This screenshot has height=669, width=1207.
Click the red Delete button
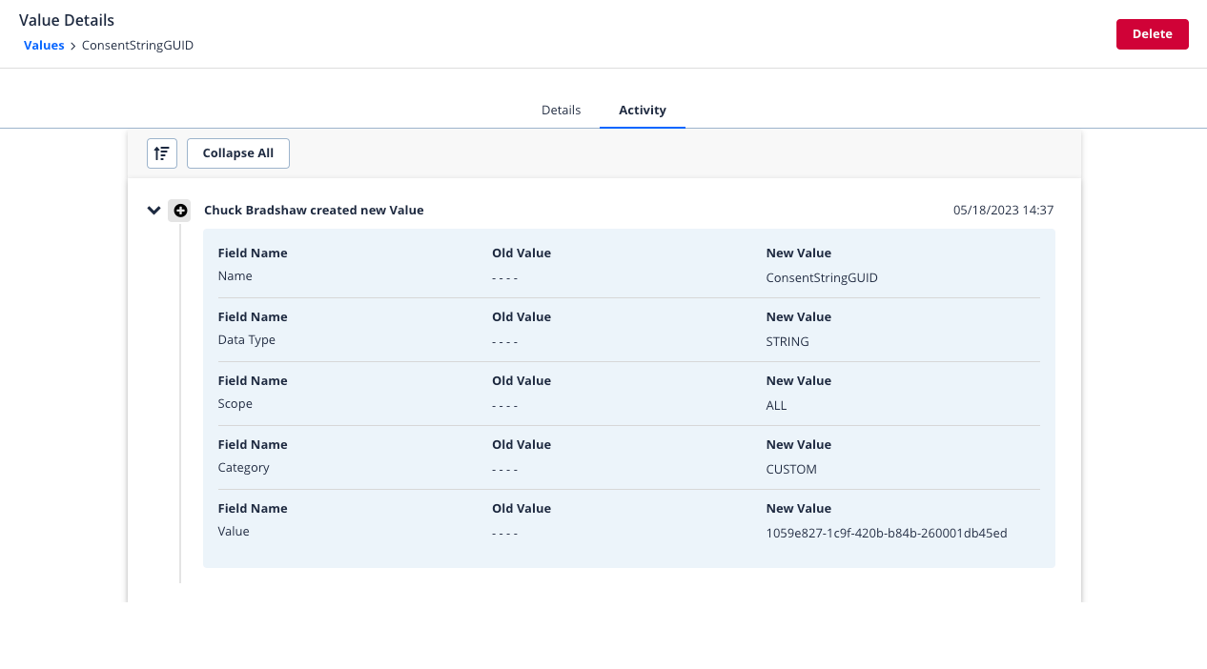(1152, 33)
